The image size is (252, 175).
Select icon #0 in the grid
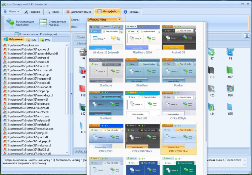coord(83,54)
